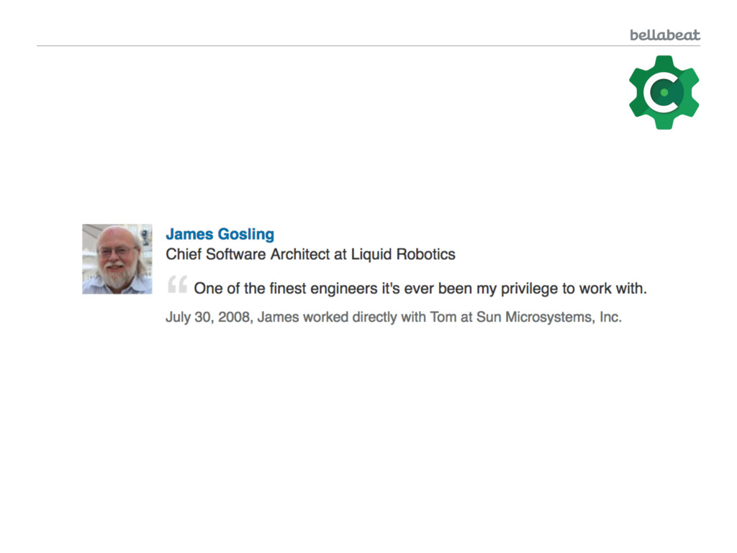Image resolution: width=737 pixels, height=553 pixels.
Task: Click the bellabeat logo text
Action: click(x=664, y=35)
